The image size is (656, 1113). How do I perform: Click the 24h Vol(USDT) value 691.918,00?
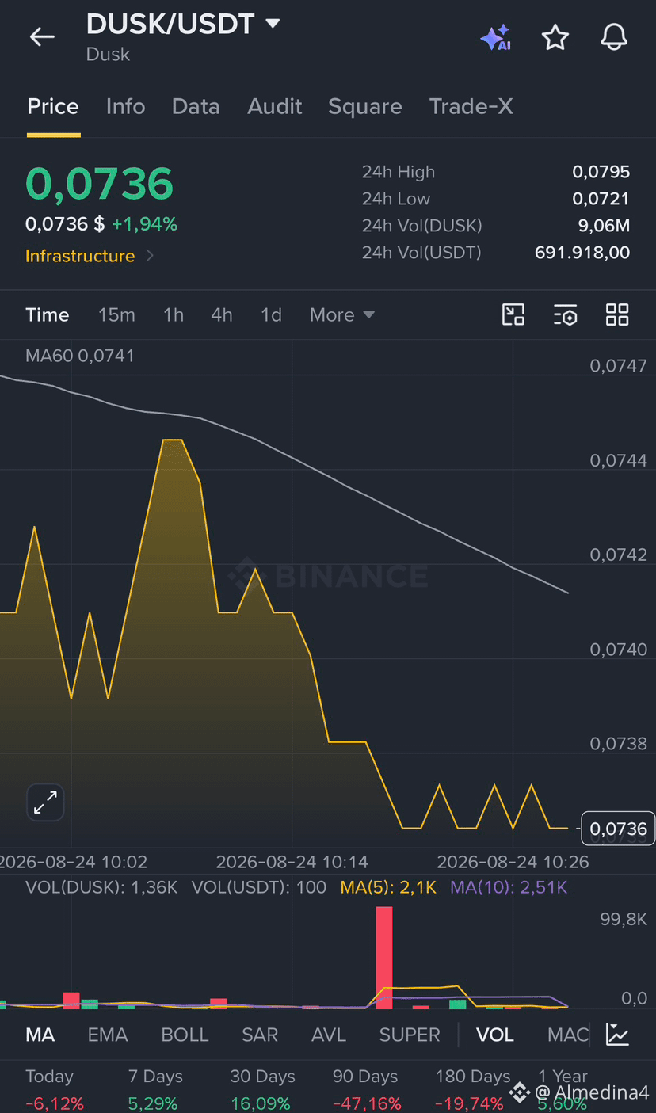582,253
